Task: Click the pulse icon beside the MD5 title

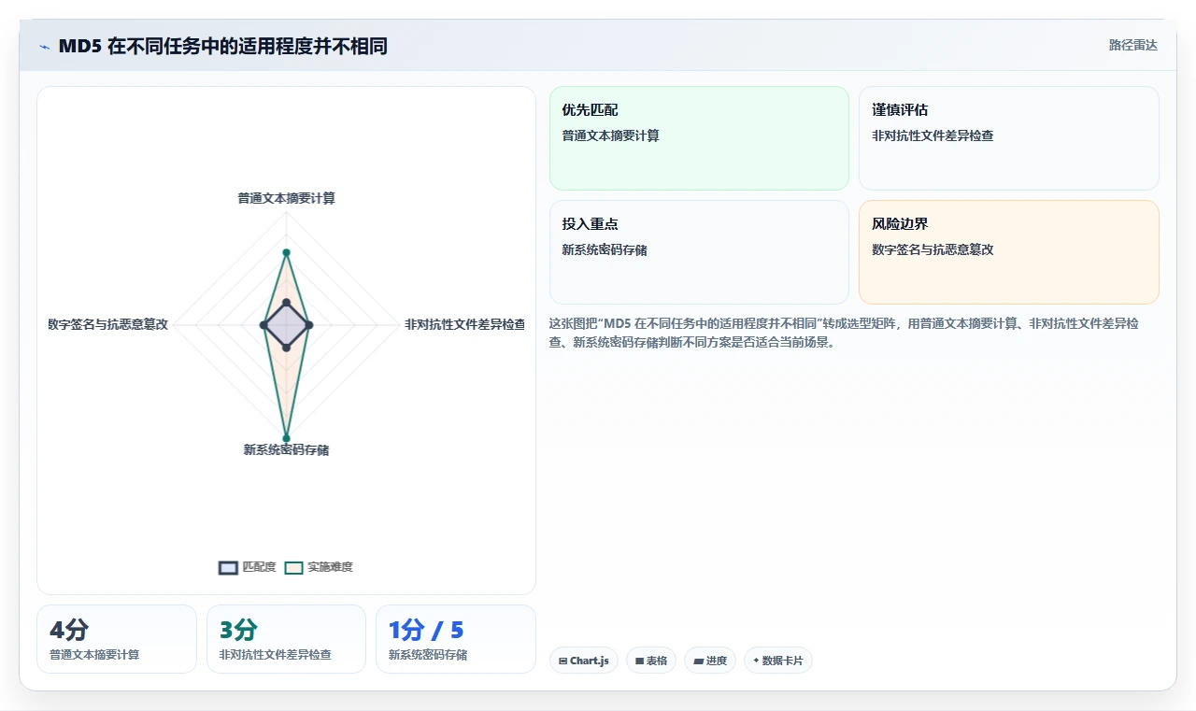Action: pos(44,47)
